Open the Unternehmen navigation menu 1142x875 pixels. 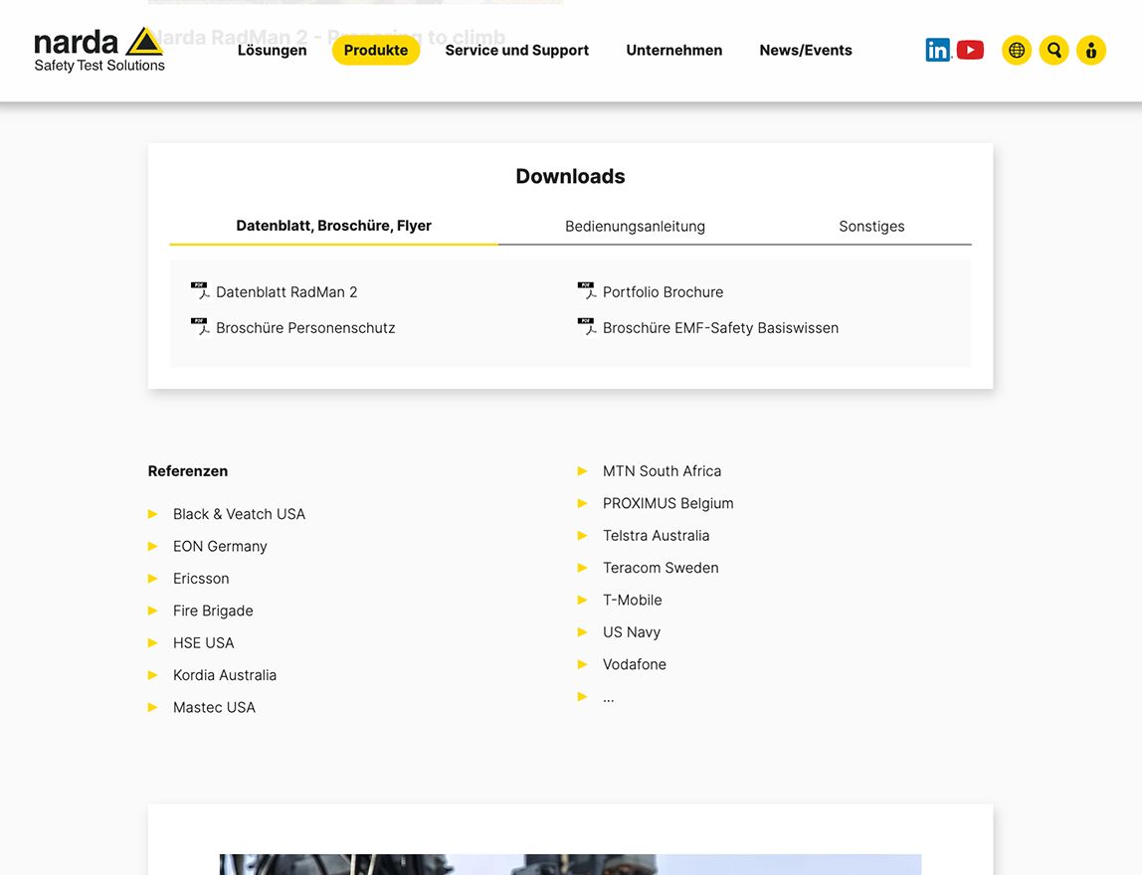tap(673, 49)
